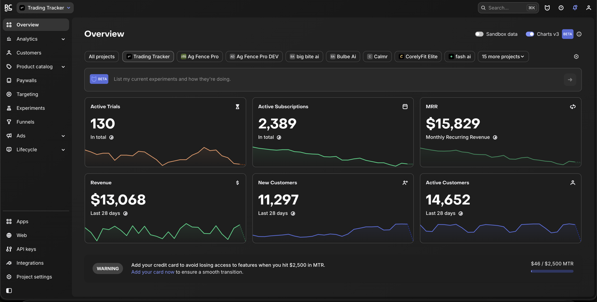The height and width of the screenshot is (302, 597).
Task: Open the Trading Tracker project dropdown in header
Action: pos(45,8)
